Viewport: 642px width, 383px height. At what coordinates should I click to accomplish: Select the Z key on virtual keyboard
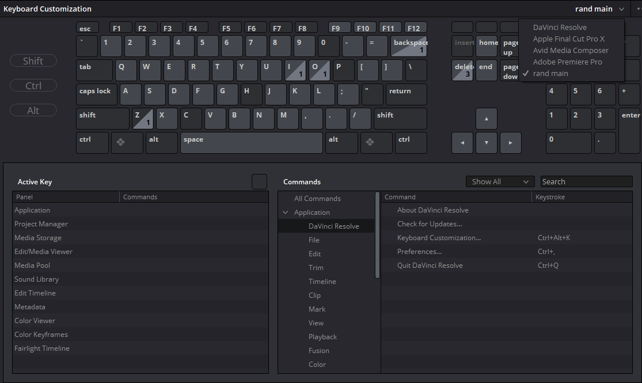tap(143, 119)
